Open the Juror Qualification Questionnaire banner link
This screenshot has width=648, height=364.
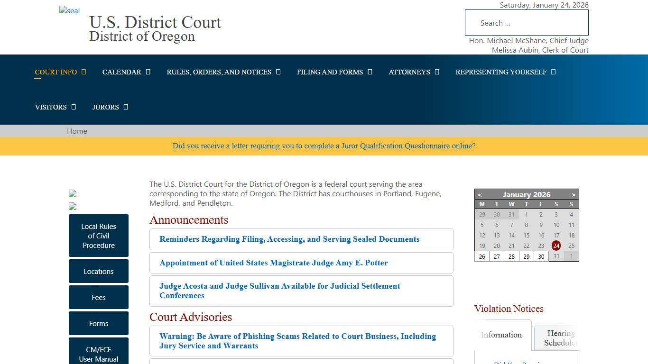324,146
